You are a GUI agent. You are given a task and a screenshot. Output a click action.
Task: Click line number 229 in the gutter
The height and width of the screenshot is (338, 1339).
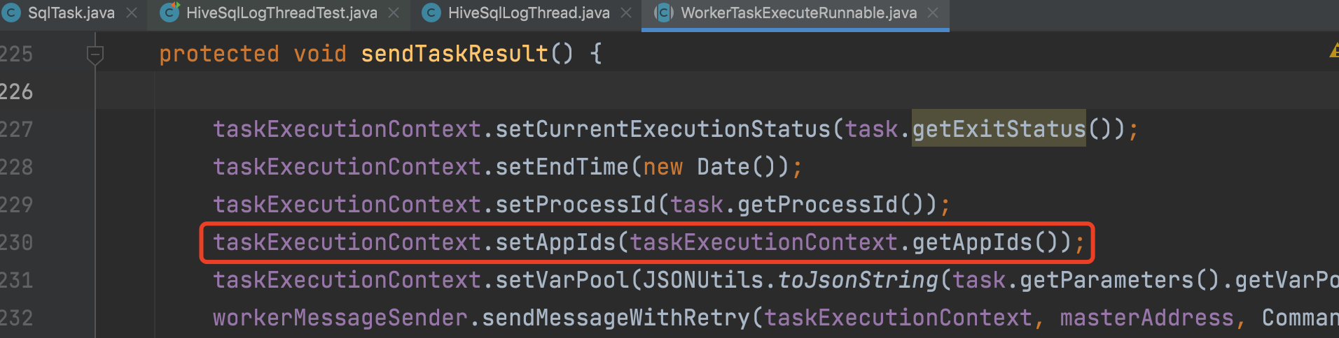tap(16, 205)
